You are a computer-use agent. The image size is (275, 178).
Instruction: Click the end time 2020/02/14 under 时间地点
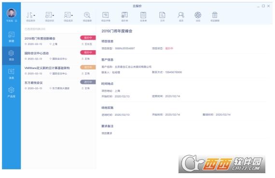tap(173, 96)
